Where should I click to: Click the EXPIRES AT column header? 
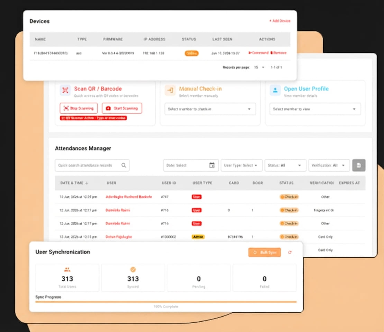349,183
